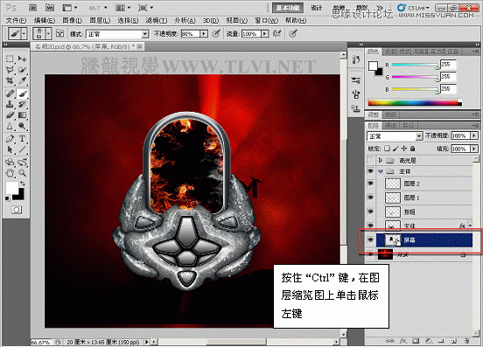Toggle lock all for layer
This screenshot has height=347, width=483.
point(413,149)
